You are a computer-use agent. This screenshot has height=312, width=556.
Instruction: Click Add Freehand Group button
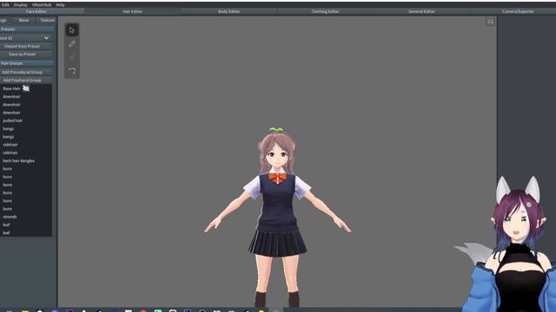point(25,81)
